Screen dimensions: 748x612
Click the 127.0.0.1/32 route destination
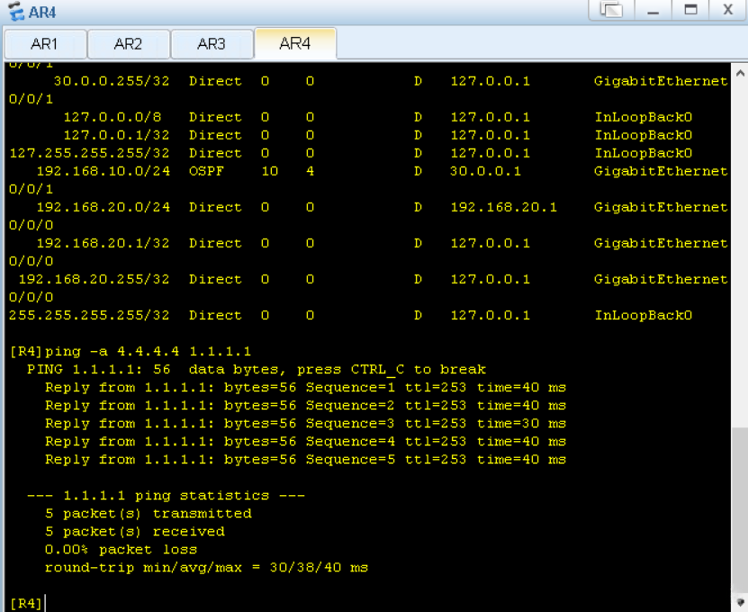click(x=116, y=136)
